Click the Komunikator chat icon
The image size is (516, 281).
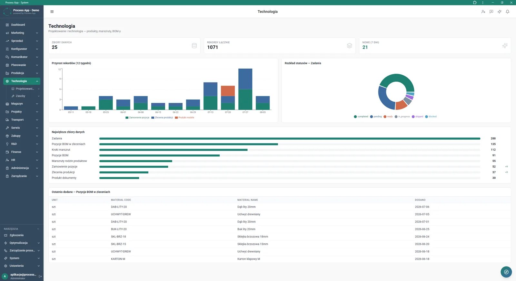(x=7, y=57)
